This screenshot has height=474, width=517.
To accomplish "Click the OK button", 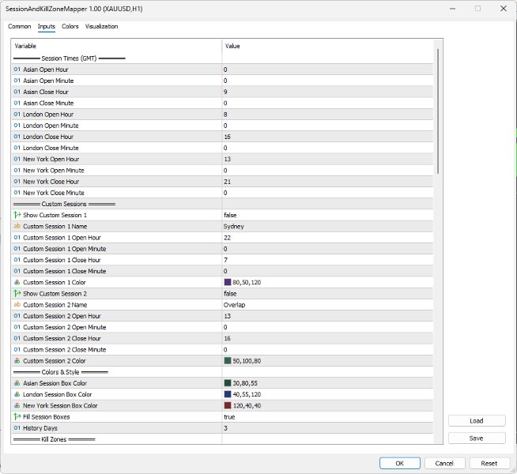I will (400, 463).
